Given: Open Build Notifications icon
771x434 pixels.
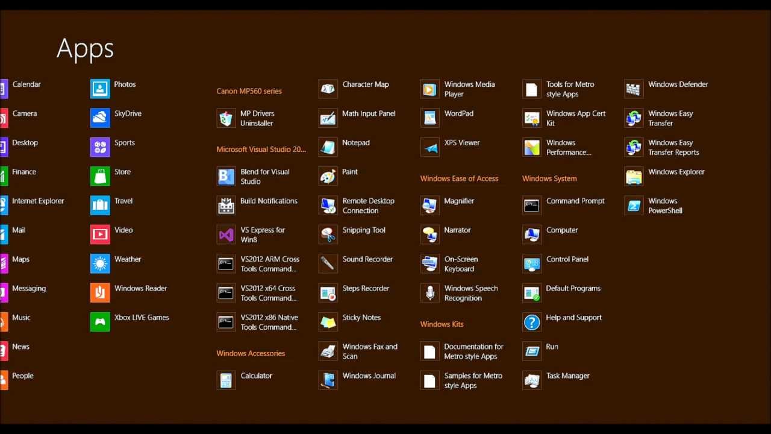Looking at the screenshot, I should pyautogui.click(x=226, y=206).
